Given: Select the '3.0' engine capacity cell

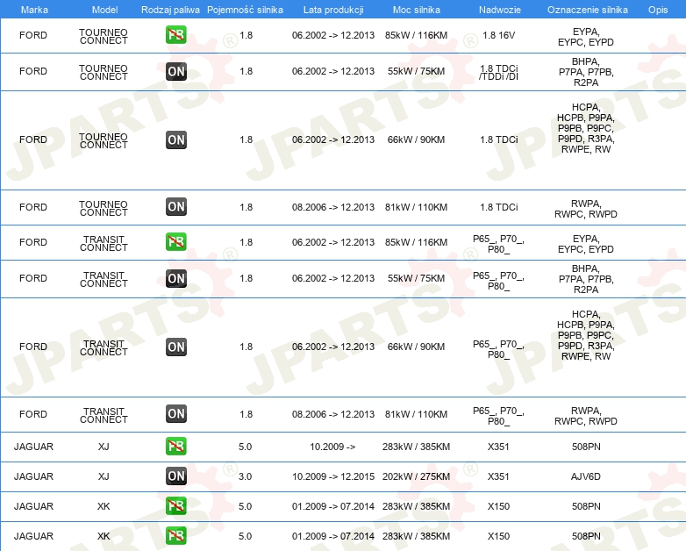Looking at the screenshot, I should 245,476.
